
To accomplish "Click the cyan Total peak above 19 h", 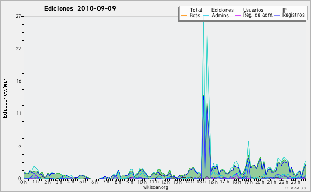I will [248, 142].
